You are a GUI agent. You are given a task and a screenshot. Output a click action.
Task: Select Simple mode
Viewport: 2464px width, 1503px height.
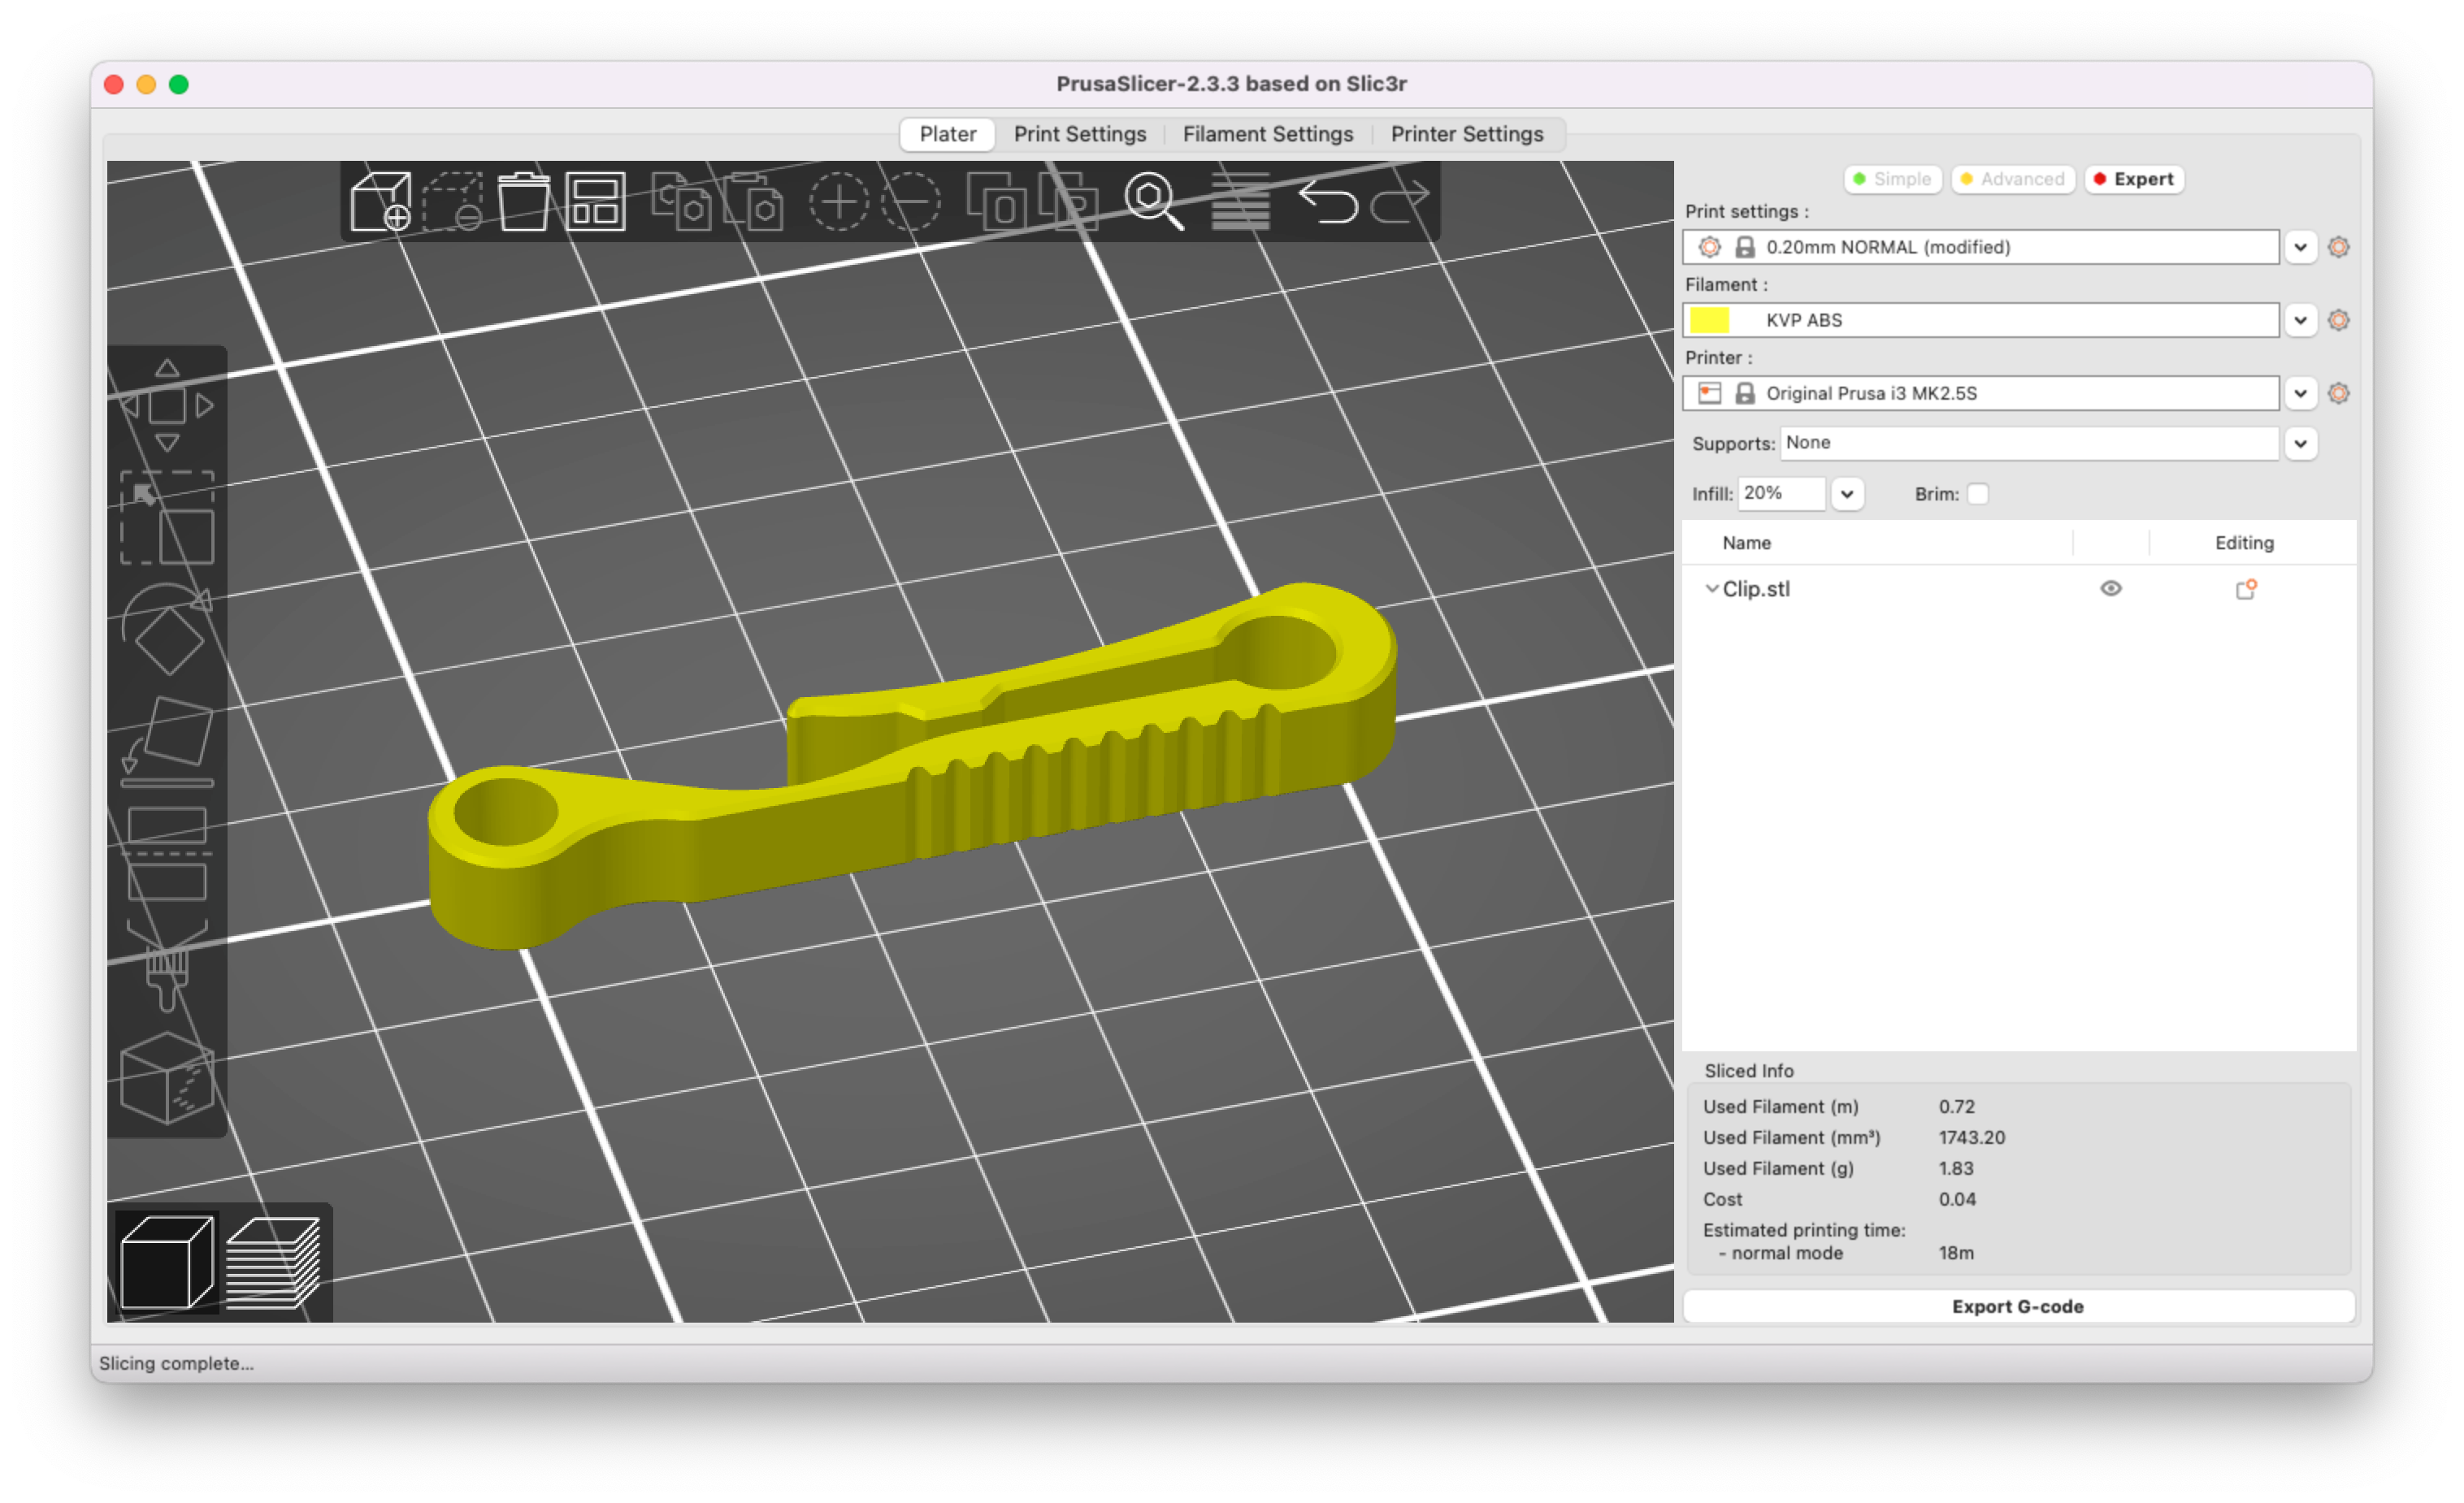pos(1892,179)
